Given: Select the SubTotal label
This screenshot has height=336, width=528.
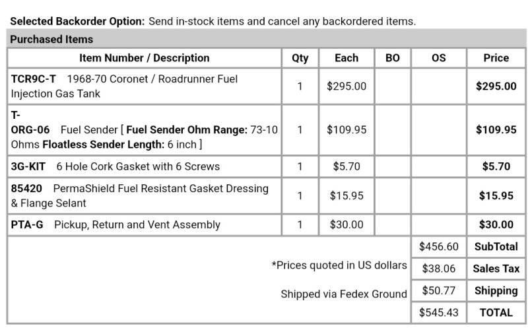Looking at the screenshot, I should click(496, 247).
